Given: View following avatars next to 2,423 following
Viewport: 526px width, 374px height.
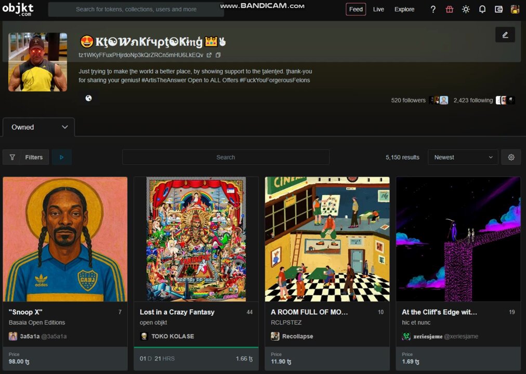Looking at the screenshot, I should 506,100.
